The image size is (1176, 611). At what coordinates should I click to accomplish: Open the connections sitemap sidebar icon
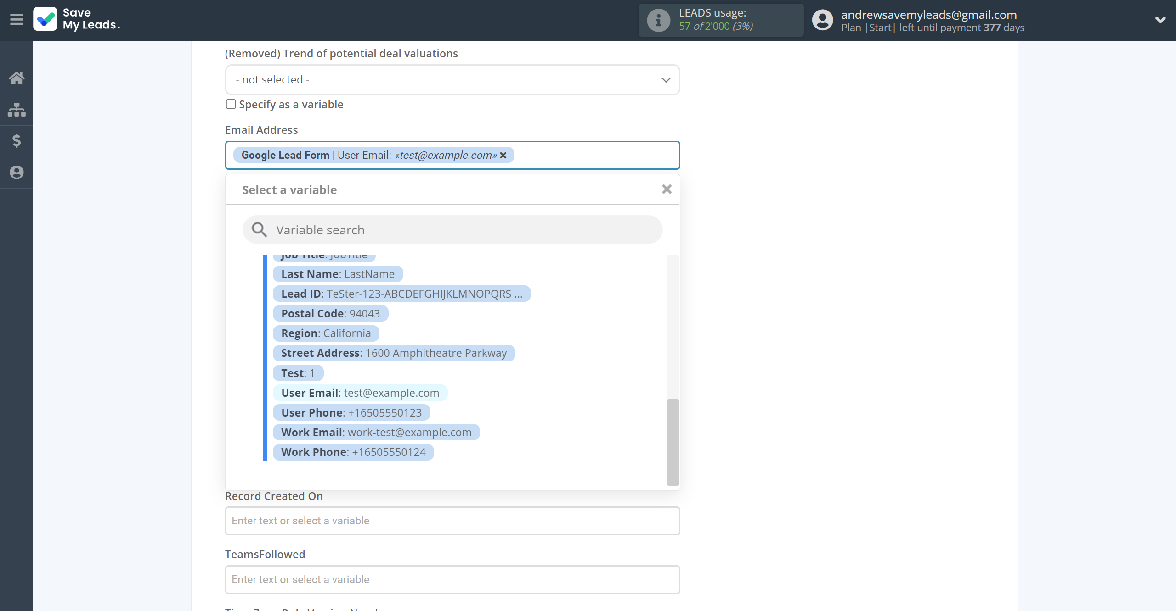17,110
